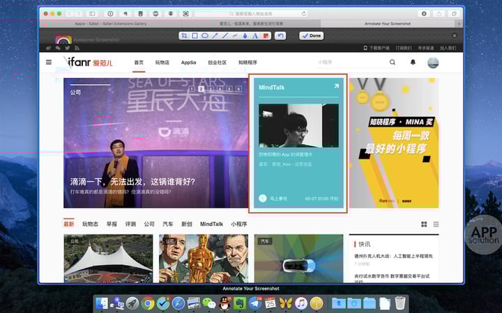
Task: Open Chrome from the Dock
Action: [x=148, y=303]
